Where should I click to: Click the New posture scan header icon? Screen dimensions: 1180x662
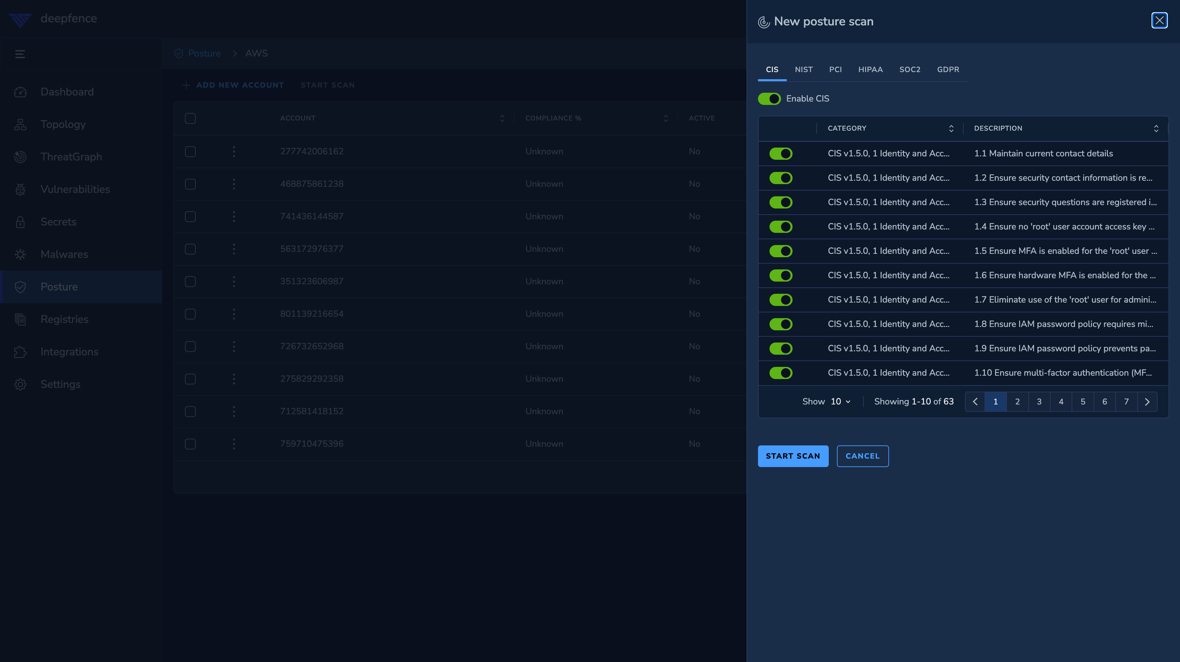coord(764,22)
